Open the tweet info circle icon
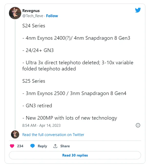Viewport: 149px width, 167px height. click(138, 125)
